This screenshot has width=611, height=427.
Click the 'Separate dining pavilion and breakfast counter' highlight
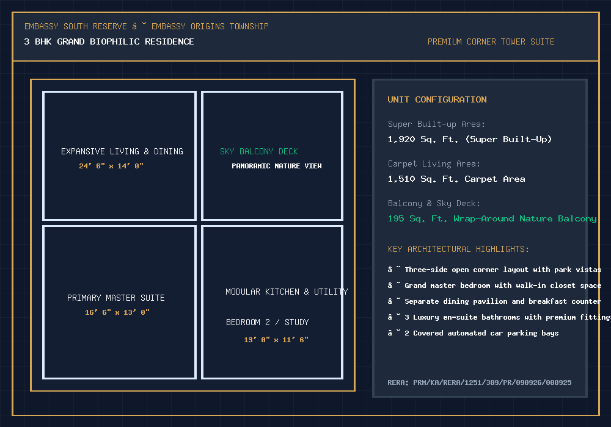click(494, 301)
